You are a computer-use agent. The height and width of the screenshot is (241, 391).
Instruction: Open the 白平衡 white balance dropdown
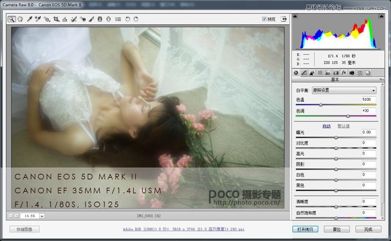[344, 90]
